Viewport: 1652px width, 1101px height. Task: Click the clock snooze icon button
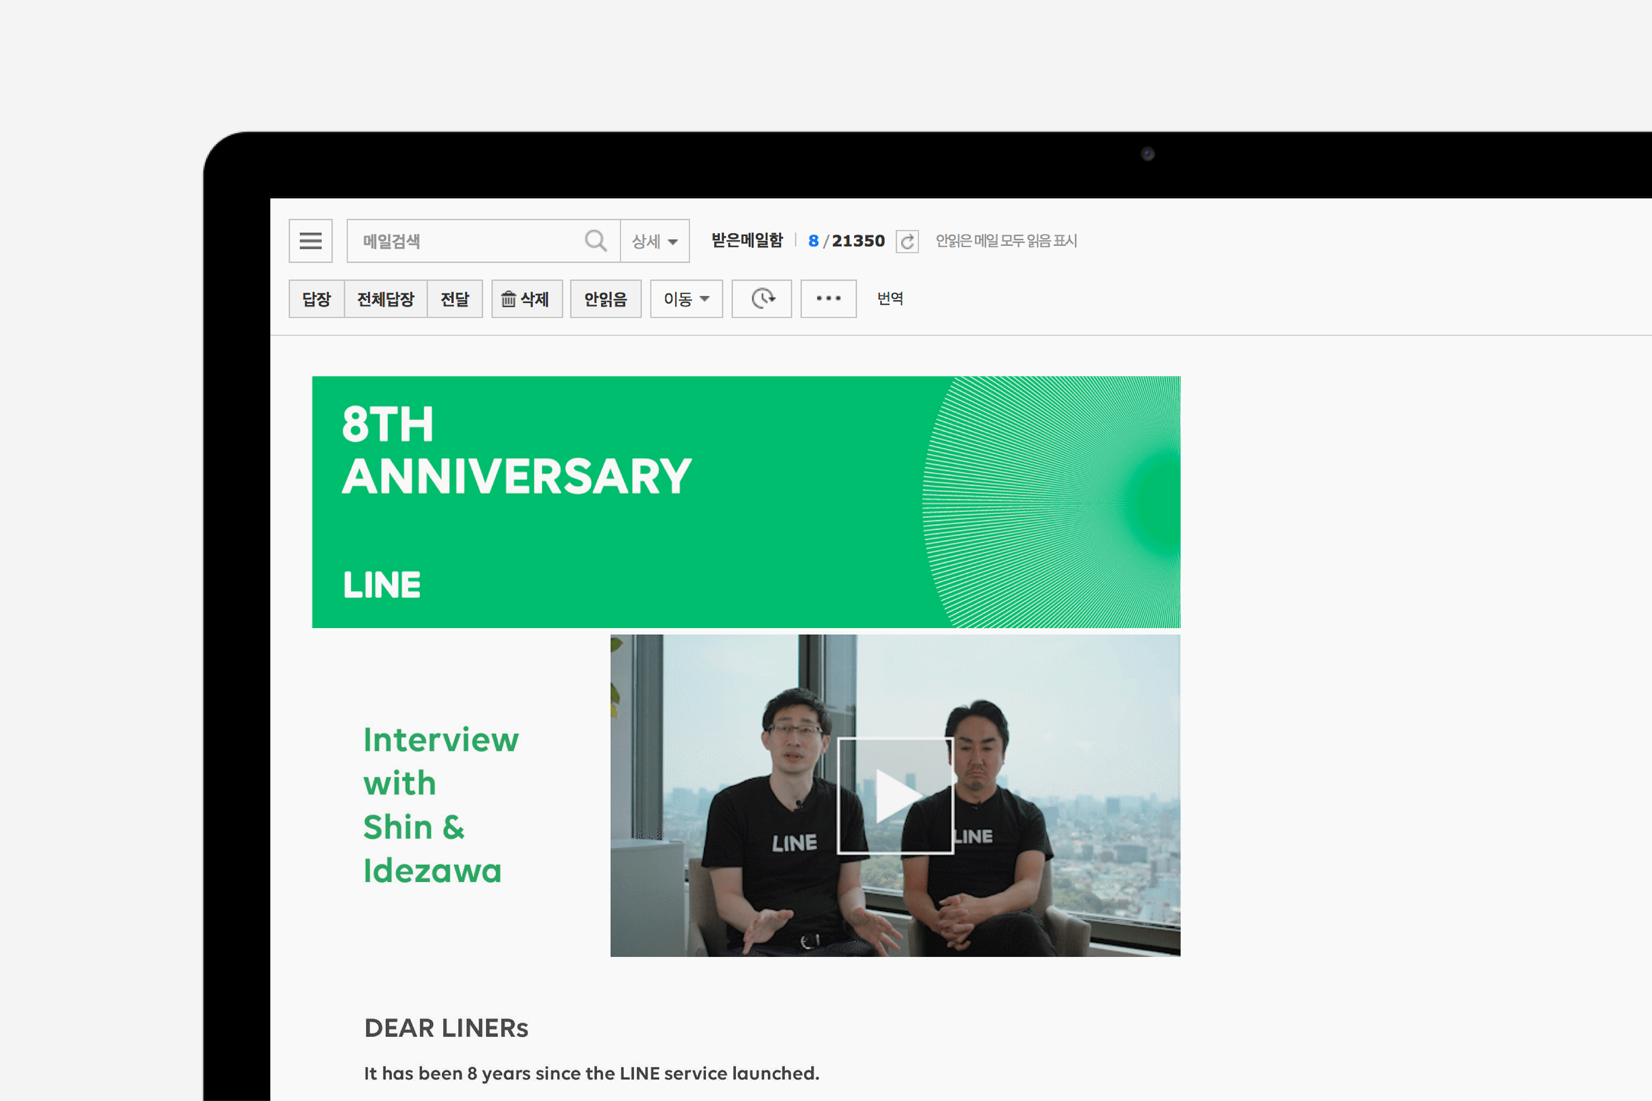pos(761,299)
